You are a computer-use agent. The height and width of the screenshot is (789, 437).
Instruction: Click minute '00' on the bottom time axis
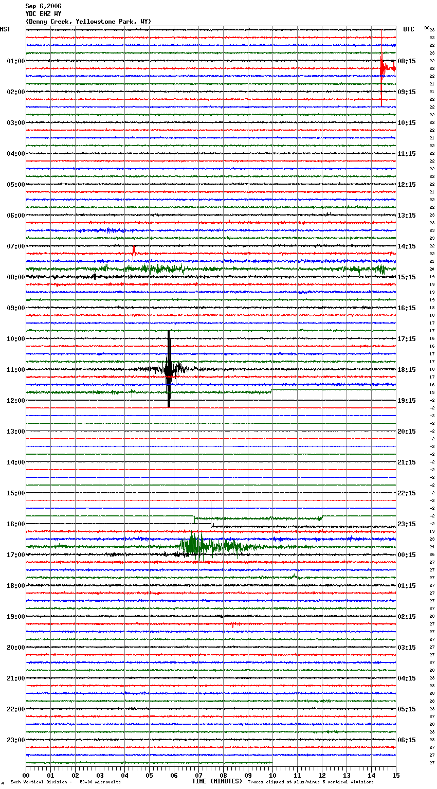pos(26,775)
